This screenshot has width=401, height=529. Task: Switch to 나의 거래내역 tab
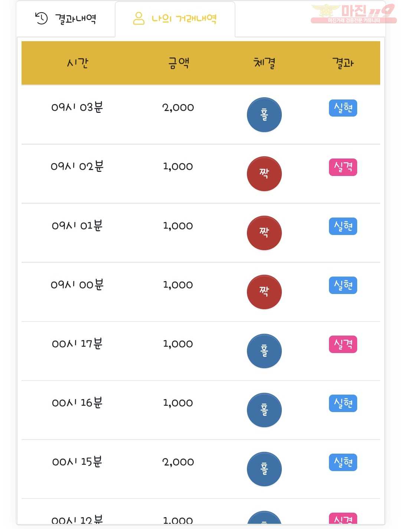point(175,19)
